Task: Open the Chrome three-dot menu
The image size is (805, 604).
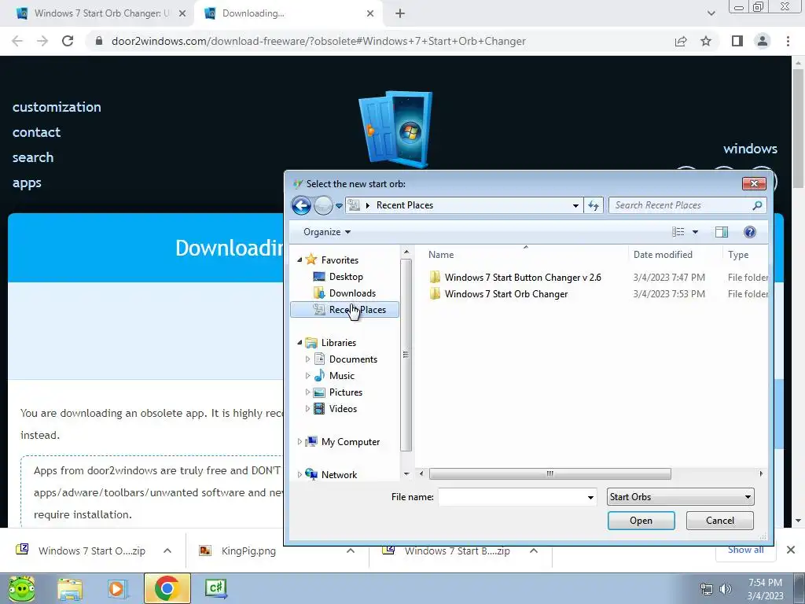Action: 788,41
